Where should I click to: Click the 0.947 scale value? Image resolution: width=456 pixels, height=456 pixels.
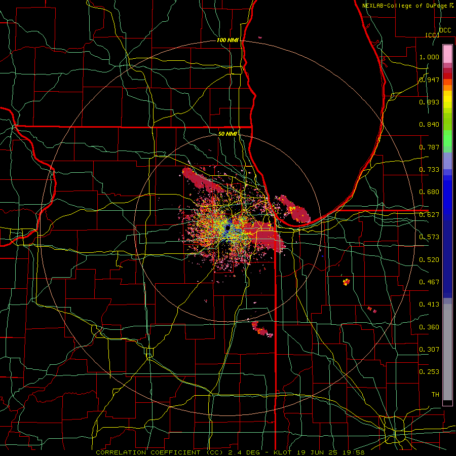click(x=429, y=80)
